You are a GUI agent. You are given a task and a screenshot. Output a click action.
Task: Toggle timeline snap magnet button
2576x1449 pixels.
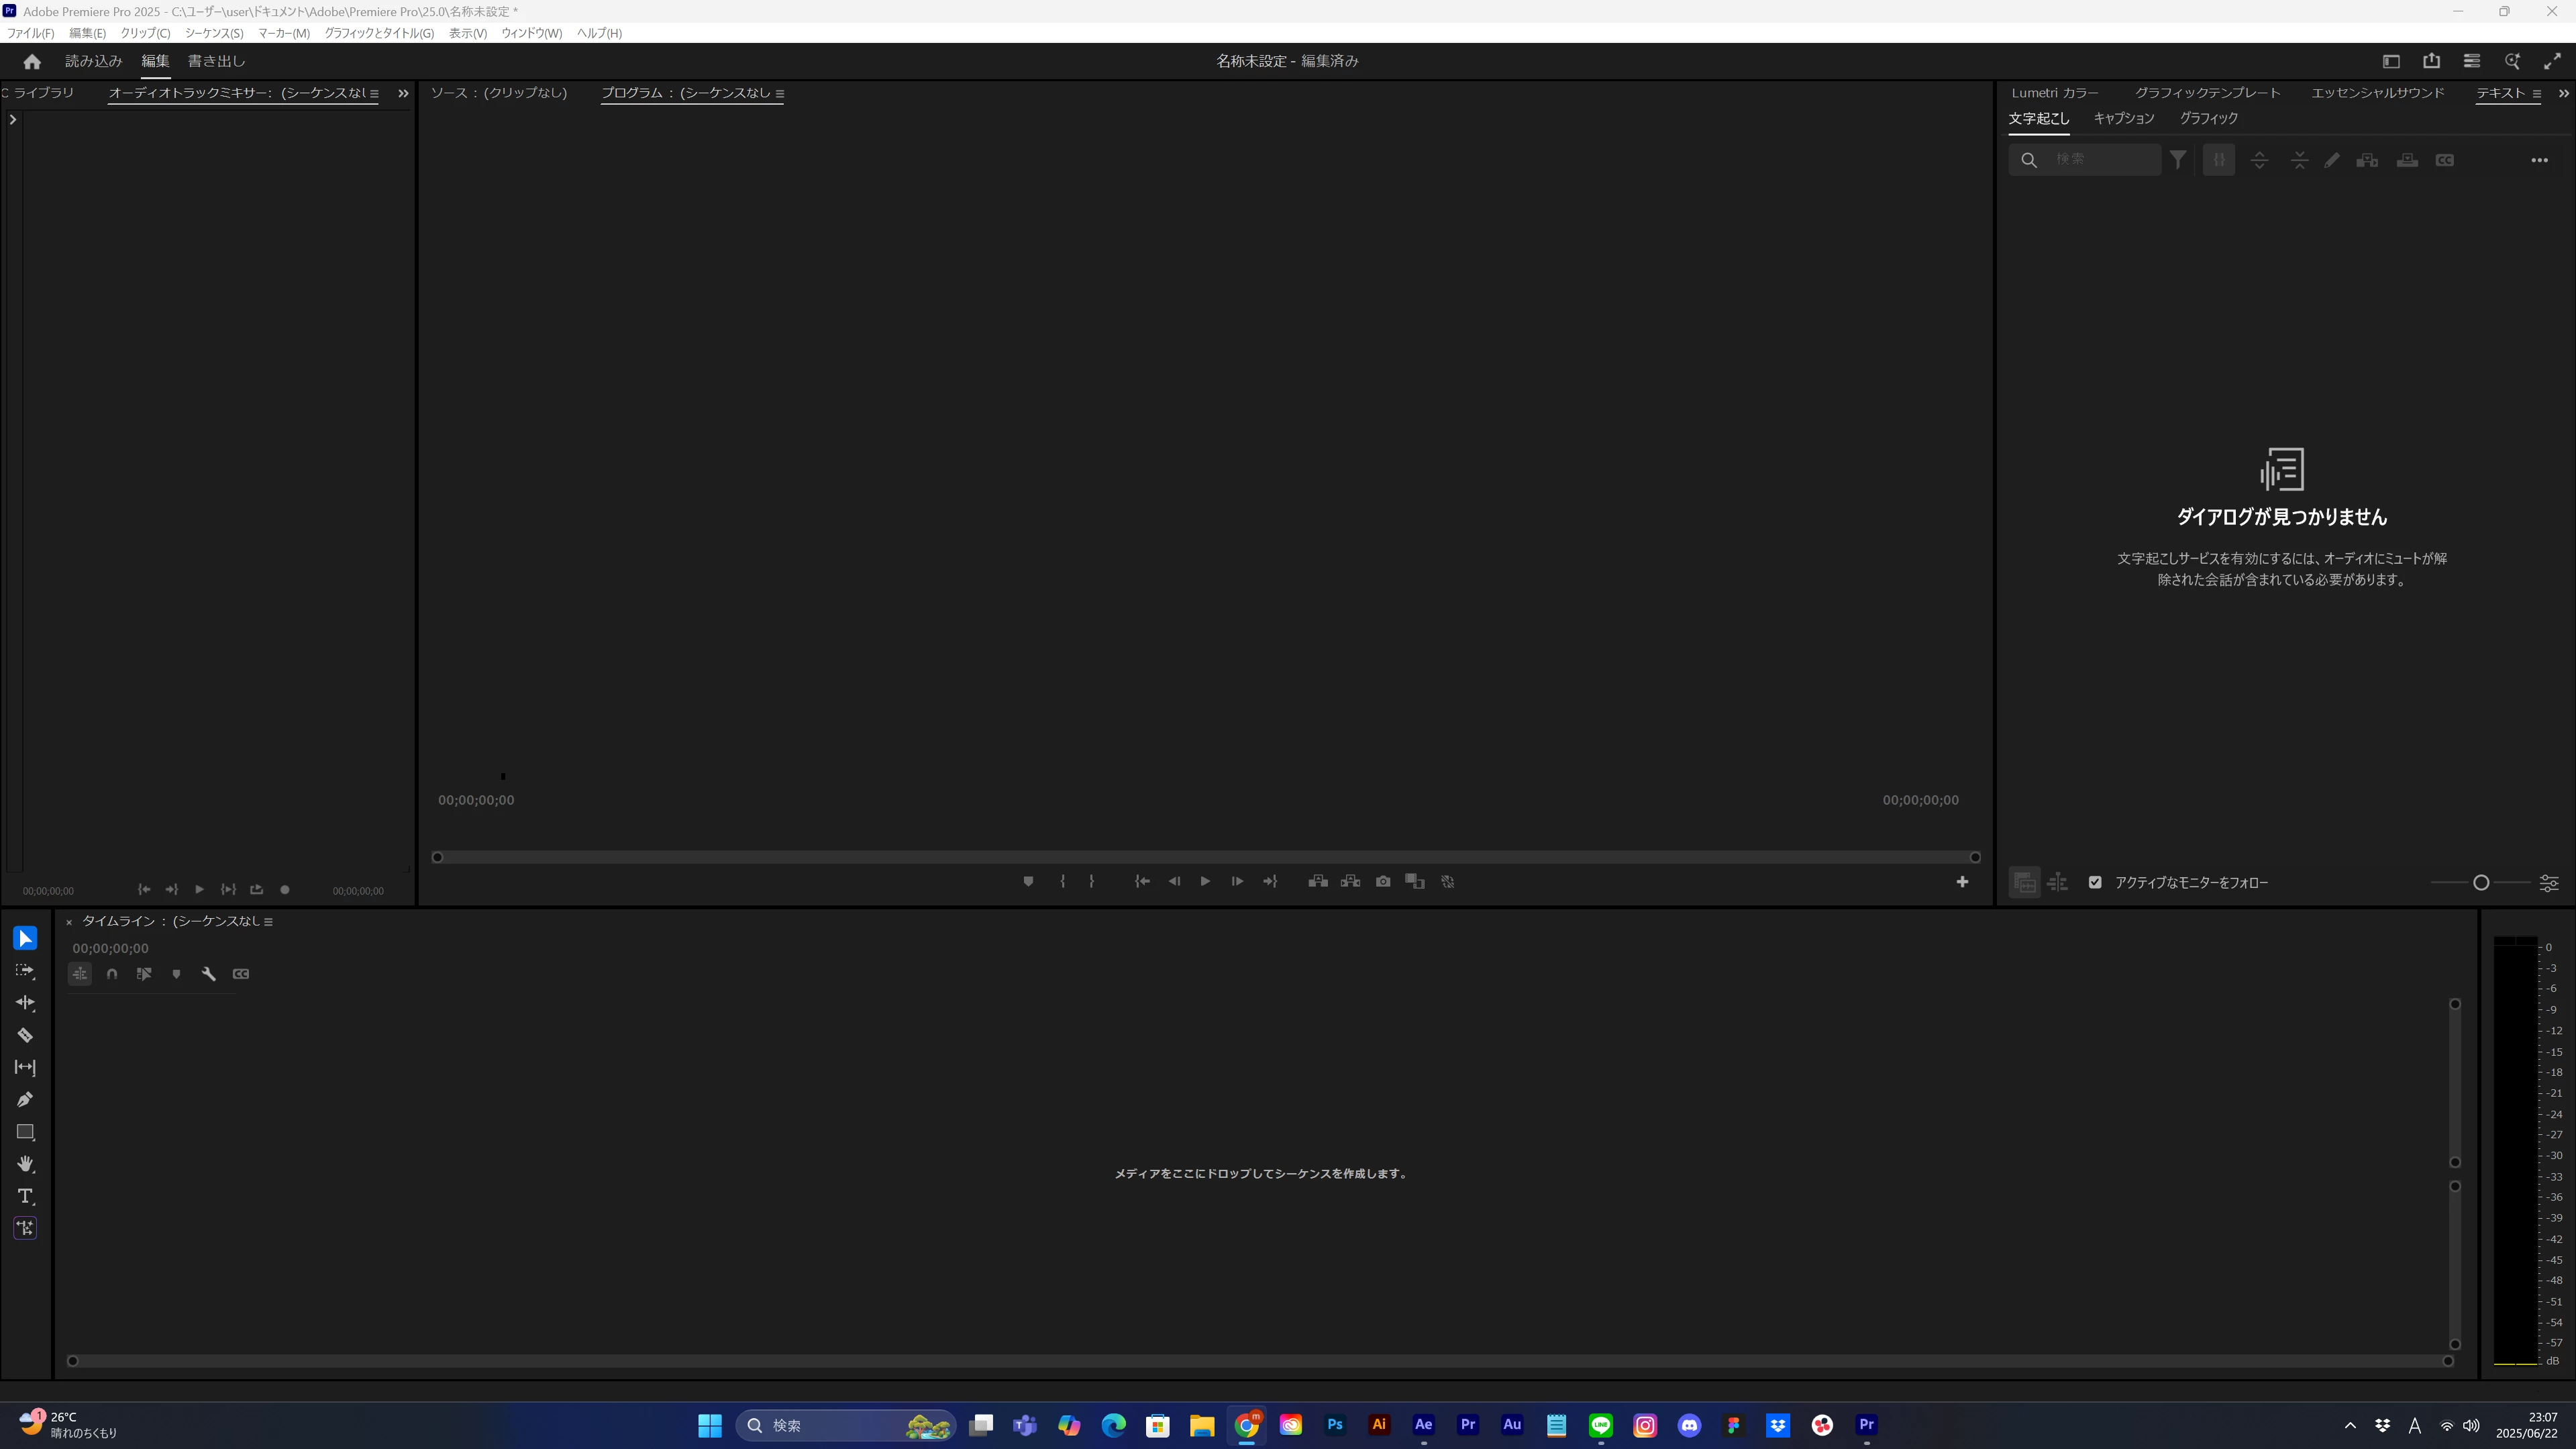pyautogui.click(x=112, y=974)
